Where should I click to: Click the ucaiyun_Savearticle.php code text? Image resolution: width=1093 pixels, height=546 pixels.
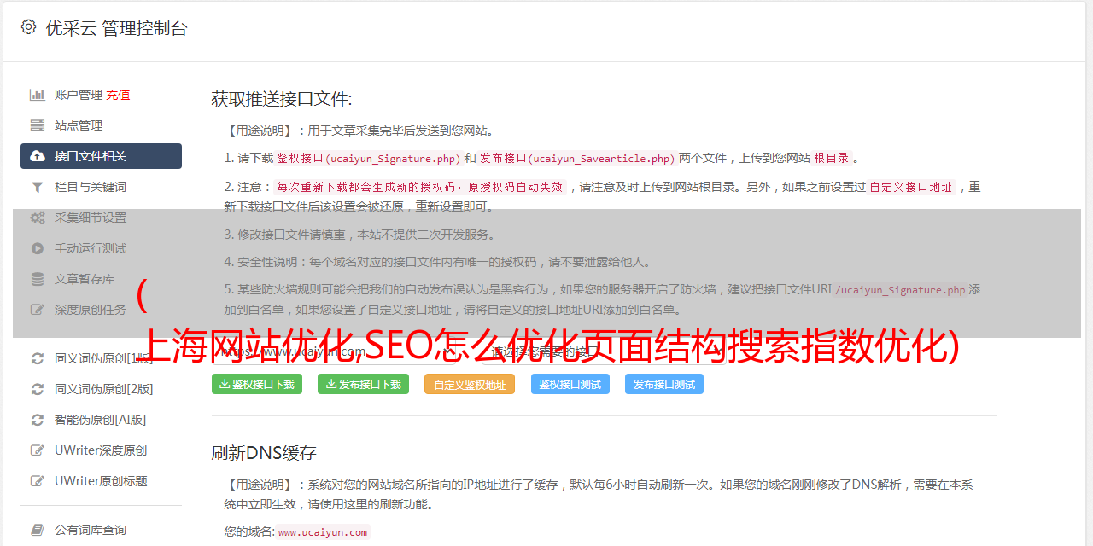601,159
